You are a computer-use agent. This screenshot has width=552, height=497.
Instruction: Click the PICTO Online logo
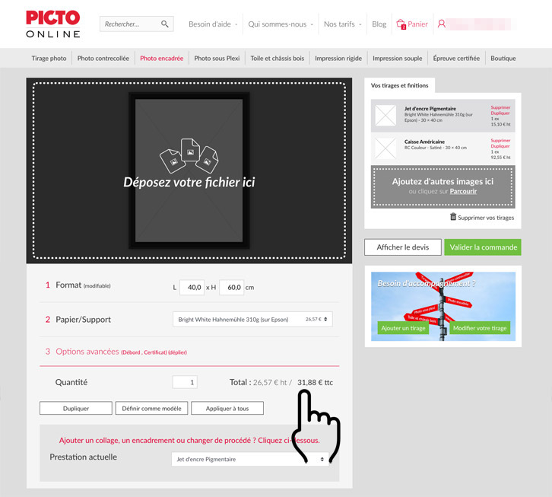[x=52, y=24]
